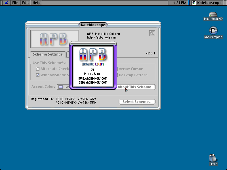The image size is (227, 170).
Task: Select the Trash icon on the desktop
Action: 213,160
